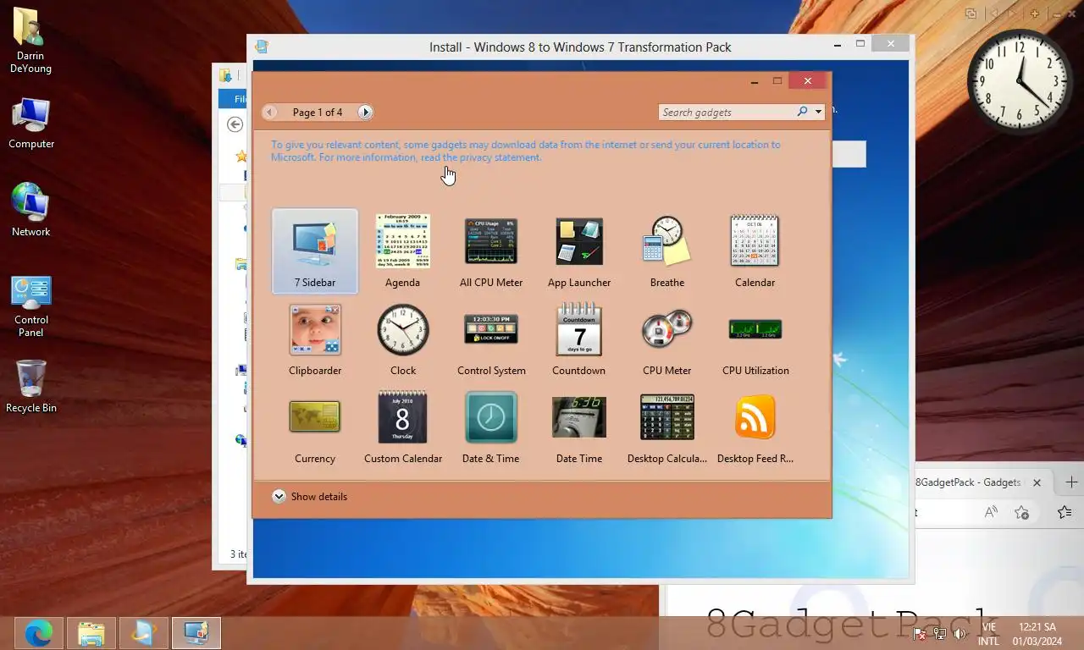
Task: Click the Read aloud icon in Edge
Action: 991,512
